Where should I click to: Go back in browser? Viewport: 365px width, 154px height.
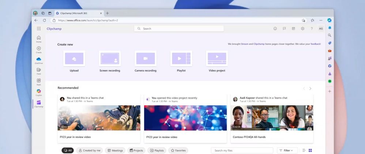36,20
